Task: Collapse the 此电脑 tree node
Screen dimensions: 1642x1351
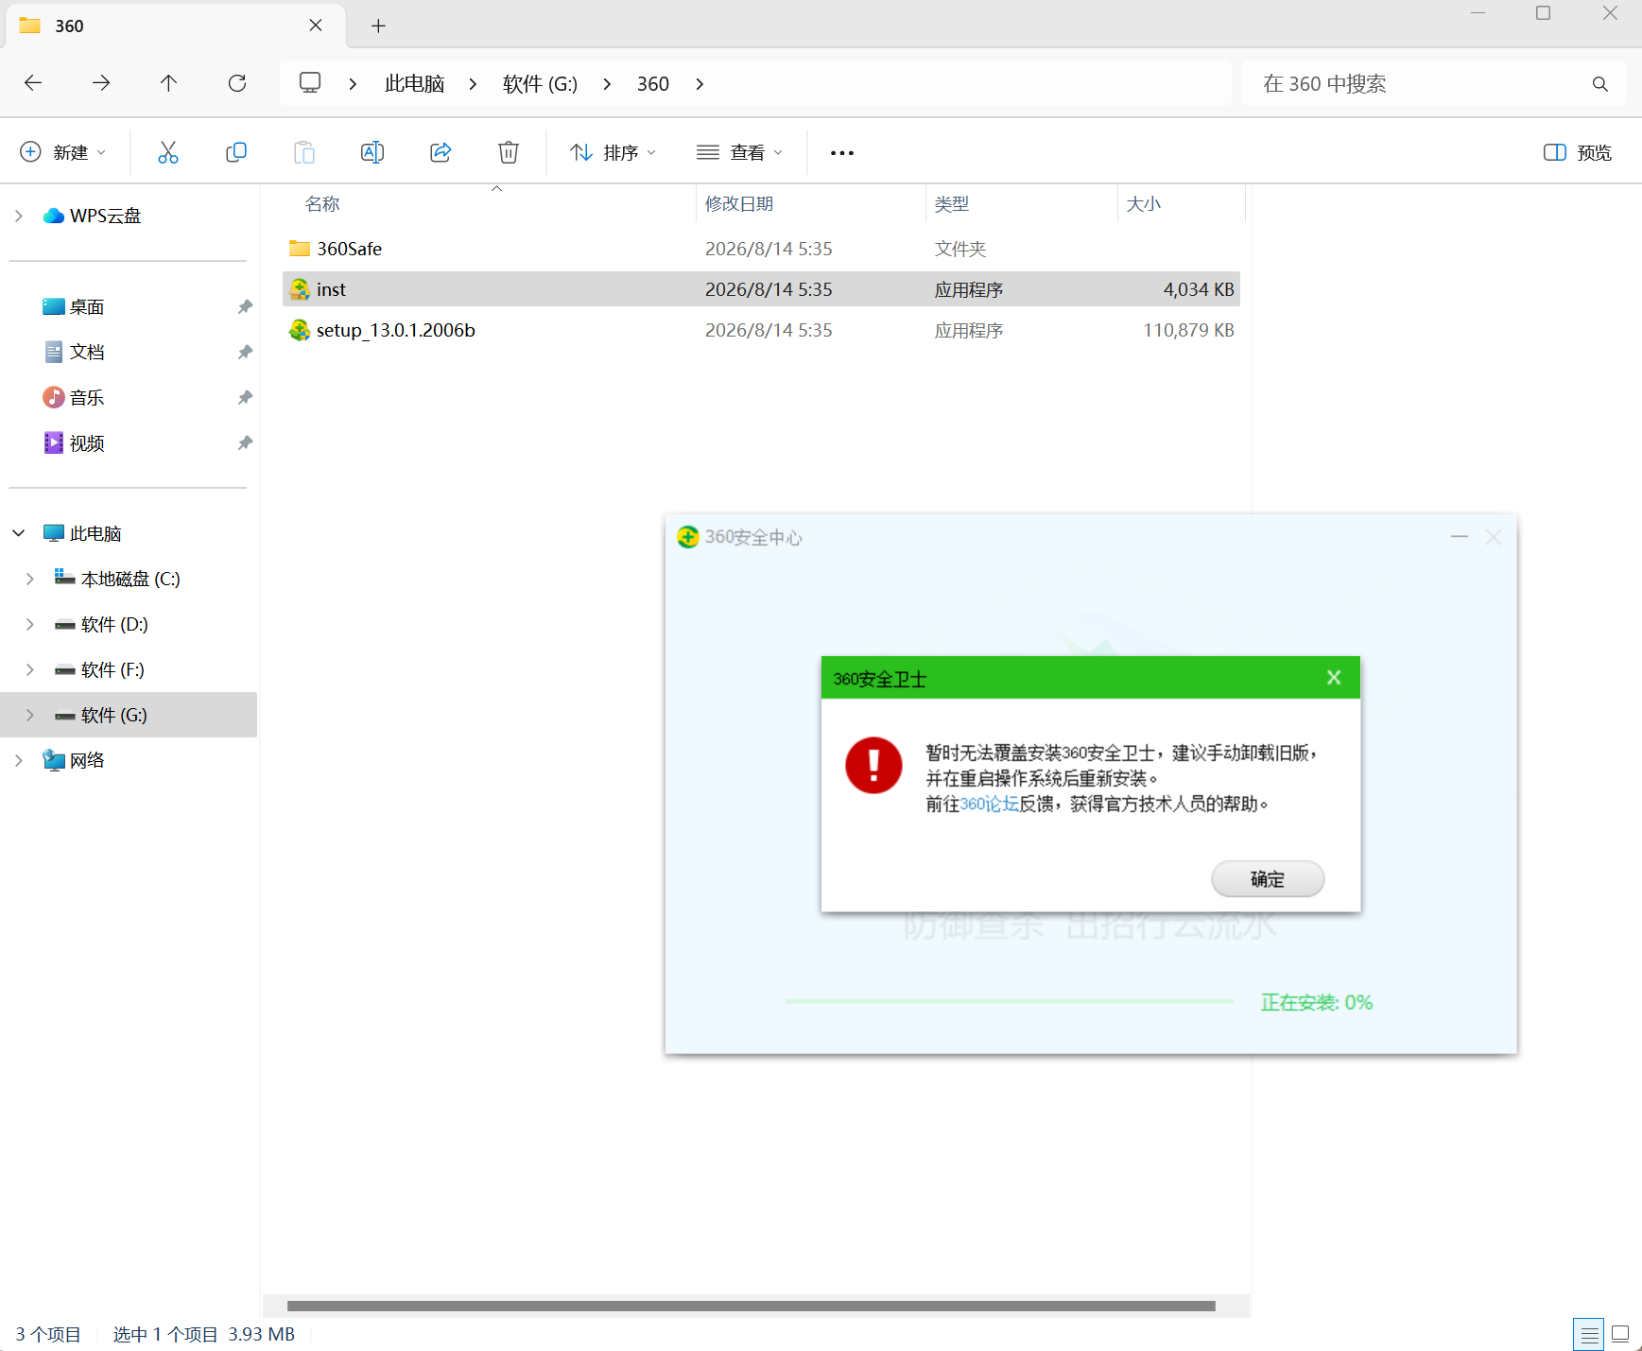Action: 19,534
